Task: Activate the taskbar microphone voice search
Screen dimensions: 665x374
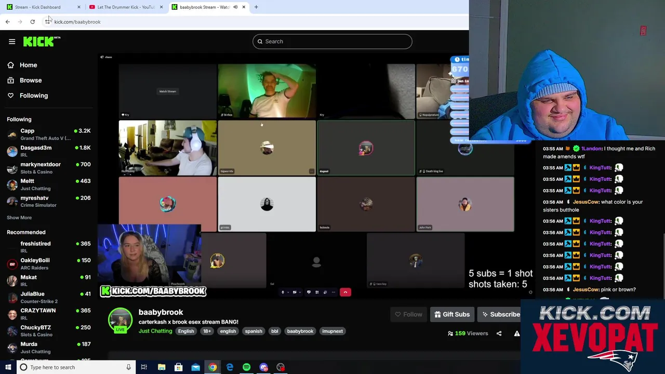Action: point(128,367)
